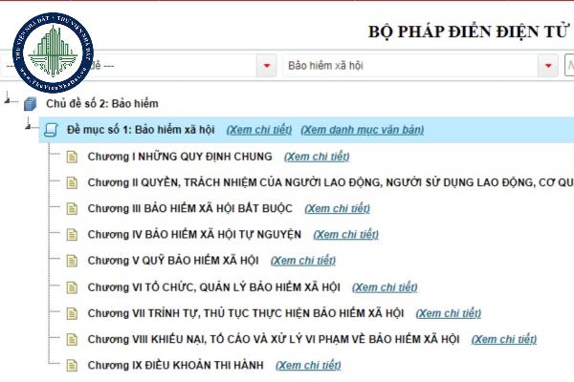This screenshot has height=382, width=574.
Task: Click the document icon for Chương IV
Action: (72, 235)
